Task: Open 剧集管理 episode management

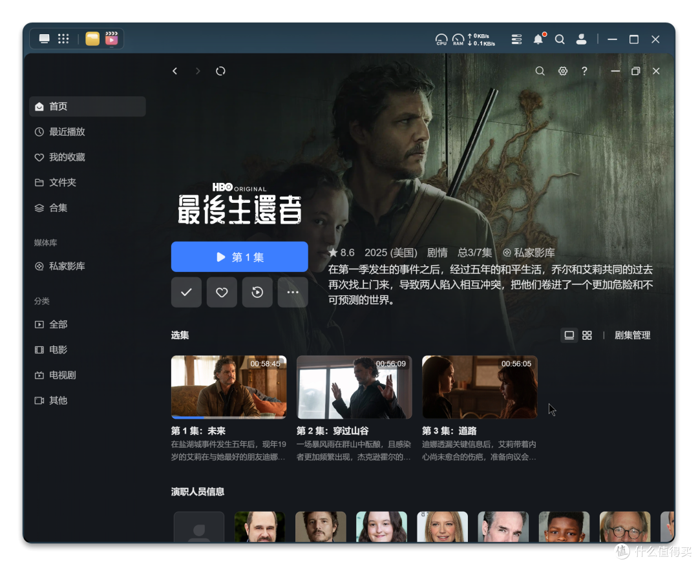Action: pyautogui.click(x=633, y=335)
